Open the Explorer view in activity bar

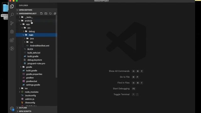tap(12, 6)
